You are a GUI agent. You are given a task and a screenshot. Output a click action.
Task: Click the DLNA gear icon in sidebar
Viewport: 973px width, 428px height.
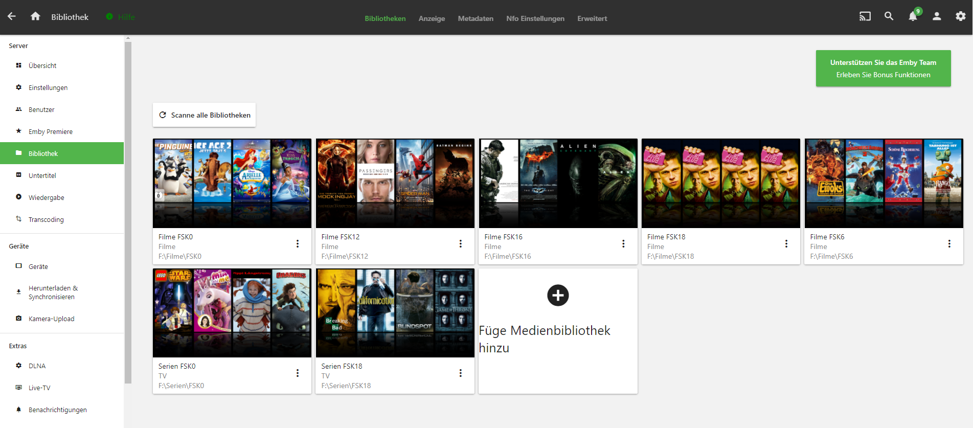pos(19,366)
